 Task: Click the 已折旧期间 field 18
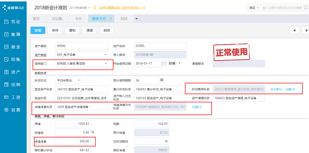151,141
